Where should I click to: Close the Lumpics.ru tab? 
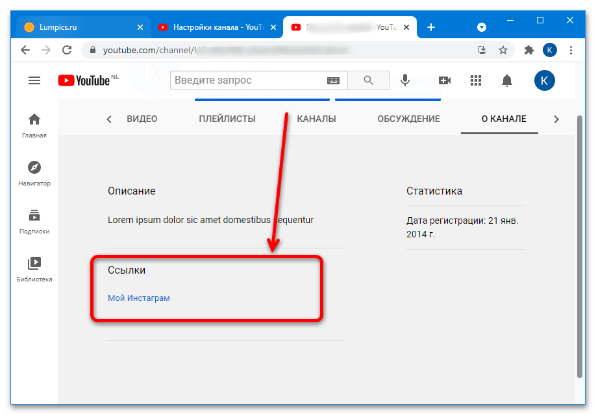coord(140,27)
